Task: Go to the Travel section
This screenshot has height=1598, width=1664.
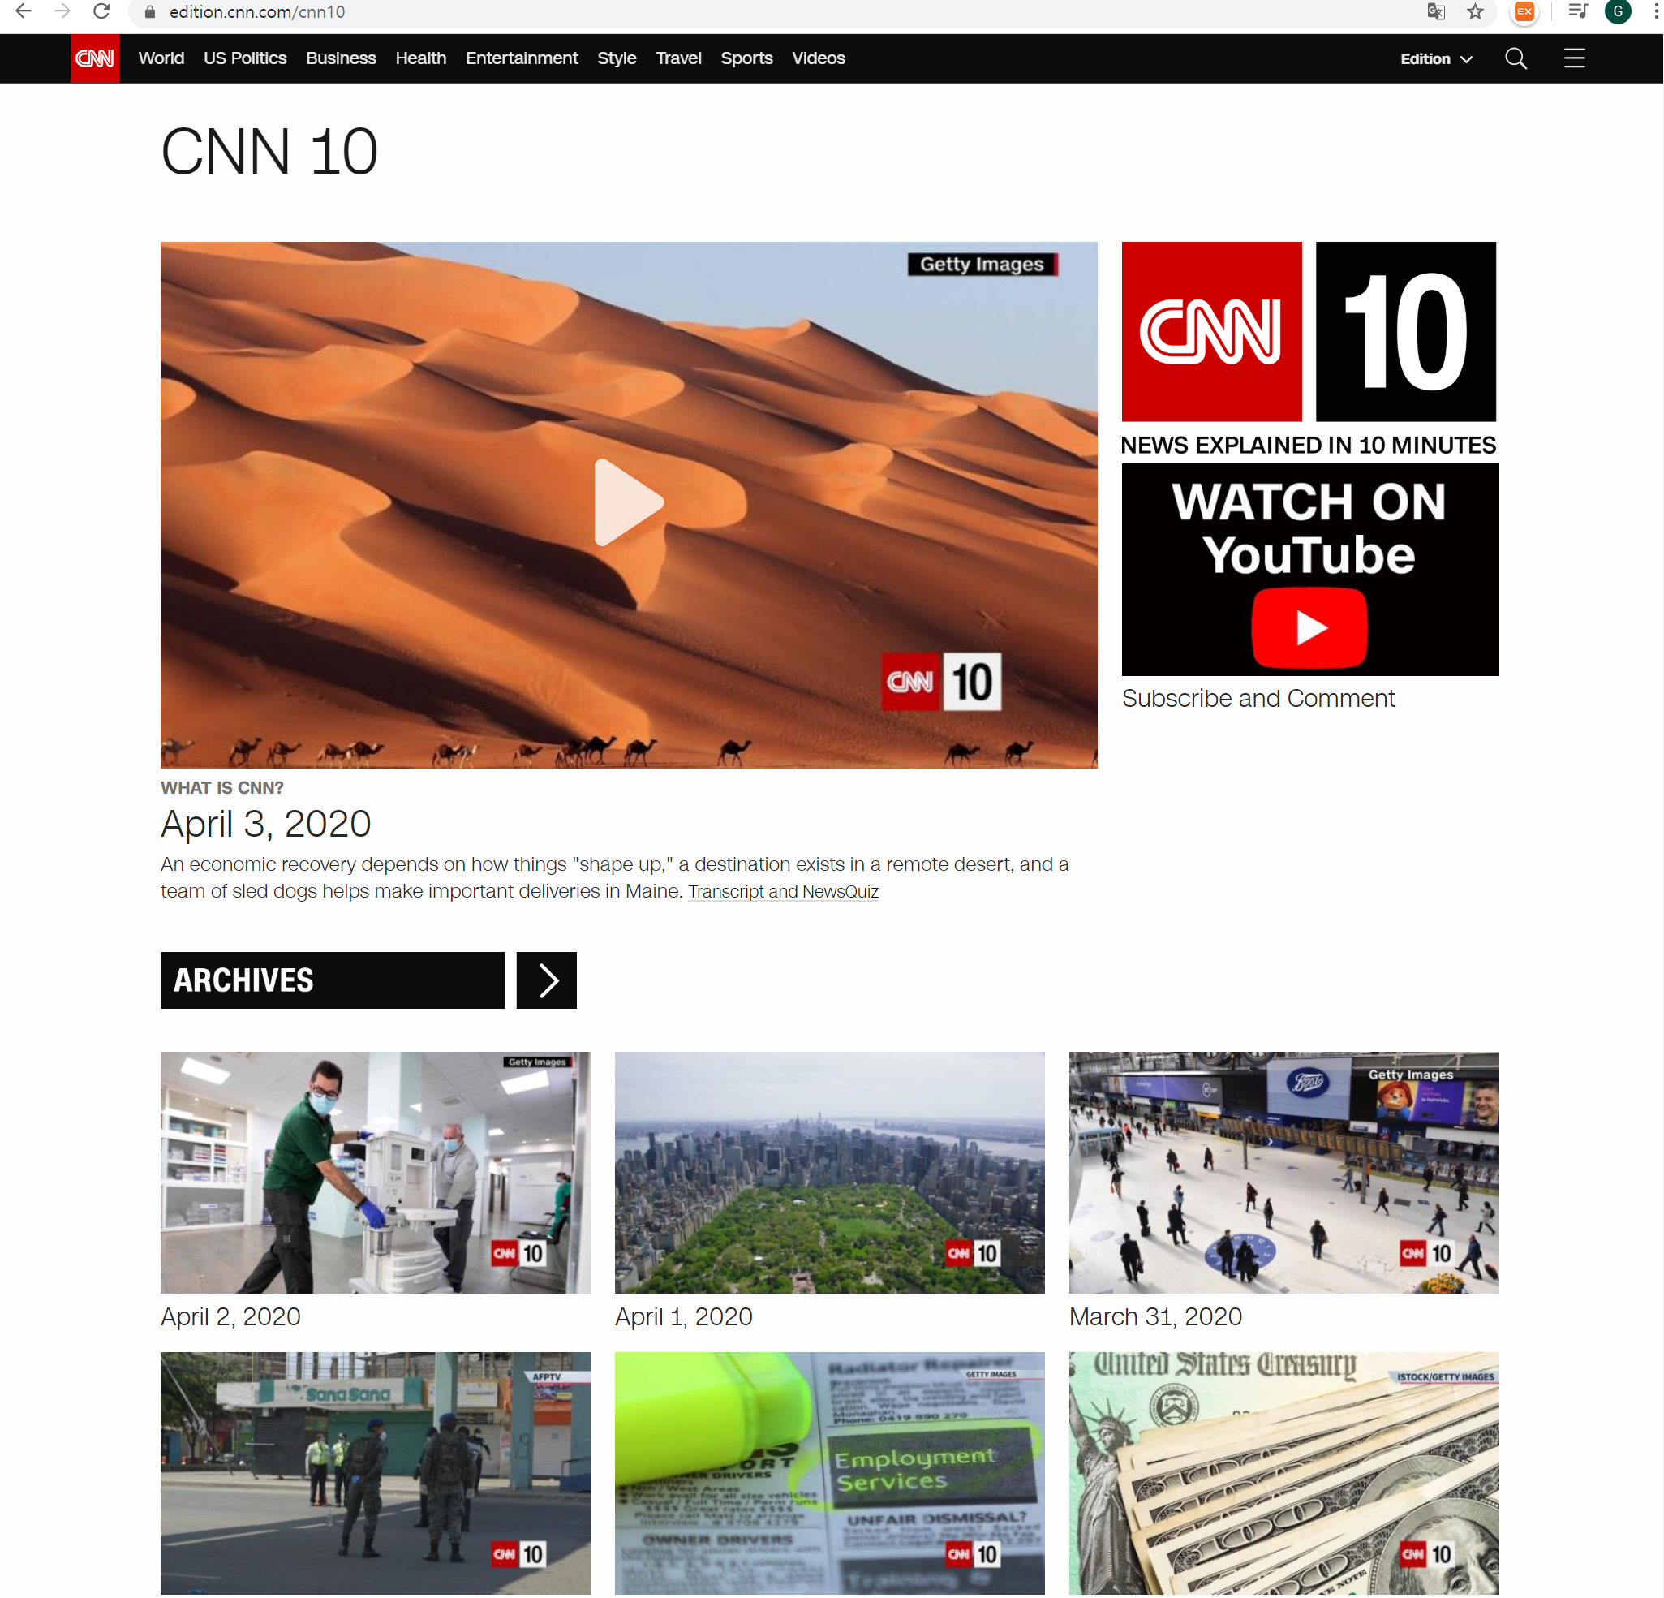Action: (678, 58)
